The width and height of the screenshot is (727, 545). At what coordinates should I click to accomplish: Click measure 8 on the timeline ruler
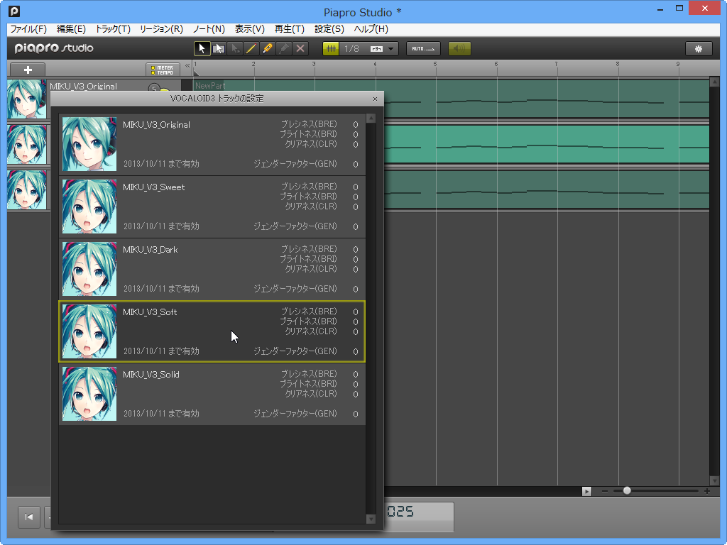click(618, 64)
